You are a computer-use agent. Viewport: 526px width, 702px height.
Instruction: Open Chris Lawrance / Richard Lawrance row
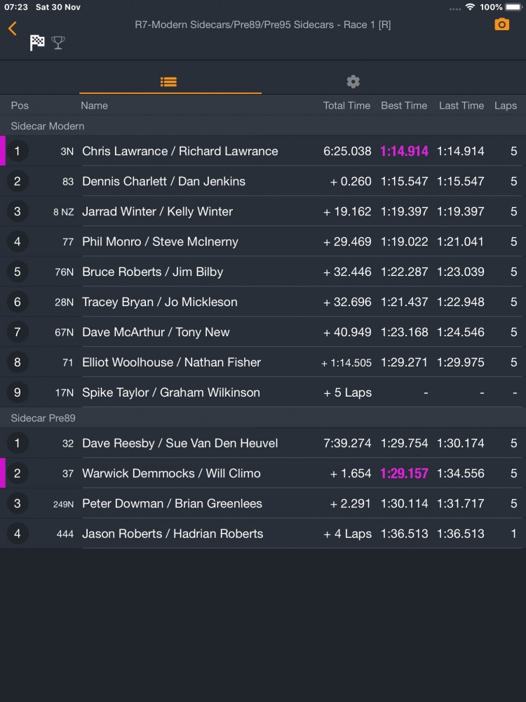click(263, 151)
